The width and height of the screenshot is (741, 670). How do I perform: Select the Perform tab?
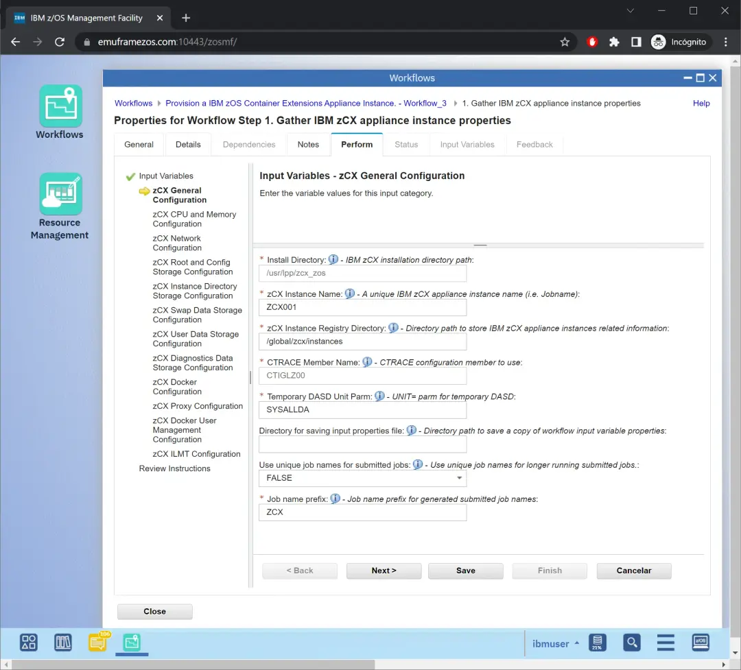357,145
